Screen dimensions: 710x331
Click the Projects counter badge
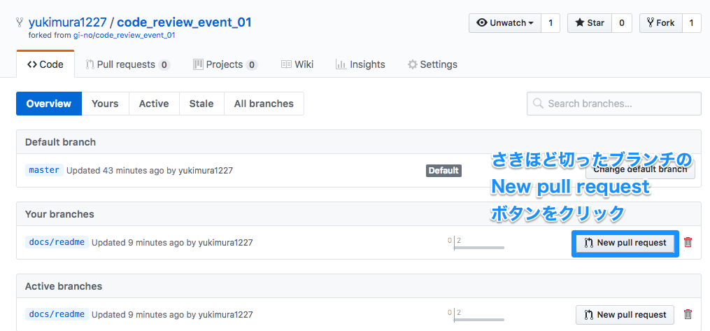(252, 65)
